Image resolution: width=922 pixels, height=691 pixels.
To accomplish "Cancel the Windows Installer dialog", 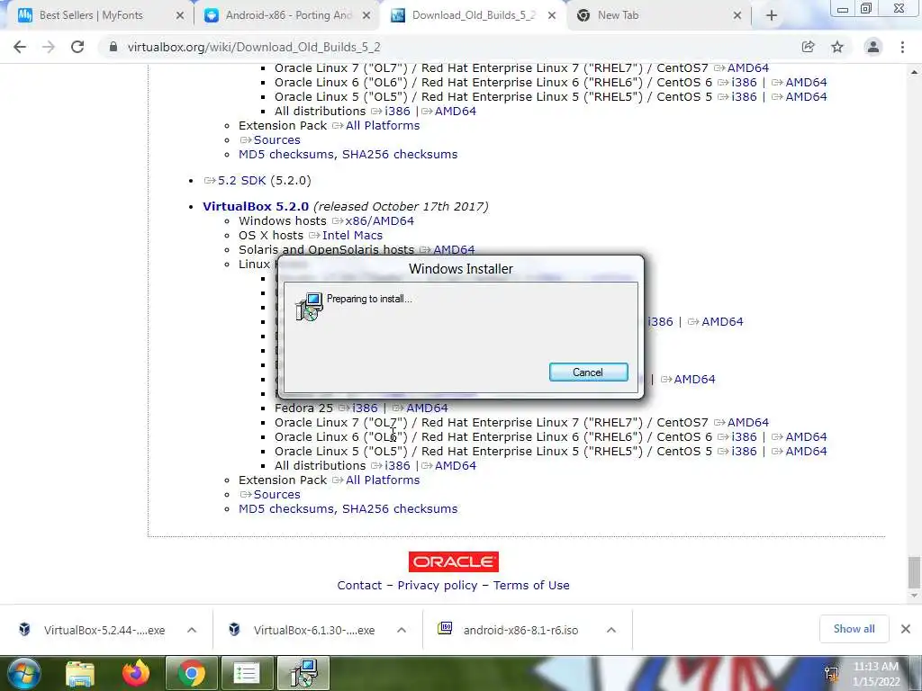I will (x=588, y=372).
